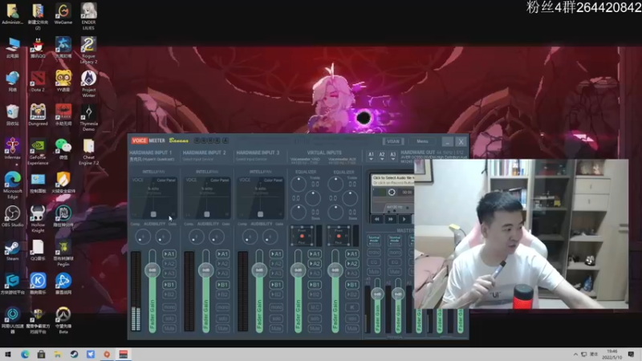Cycle Normal mode on master A1 bus
Screen dimensions: 642x361
pyautogui.click(x=374, y=240)
